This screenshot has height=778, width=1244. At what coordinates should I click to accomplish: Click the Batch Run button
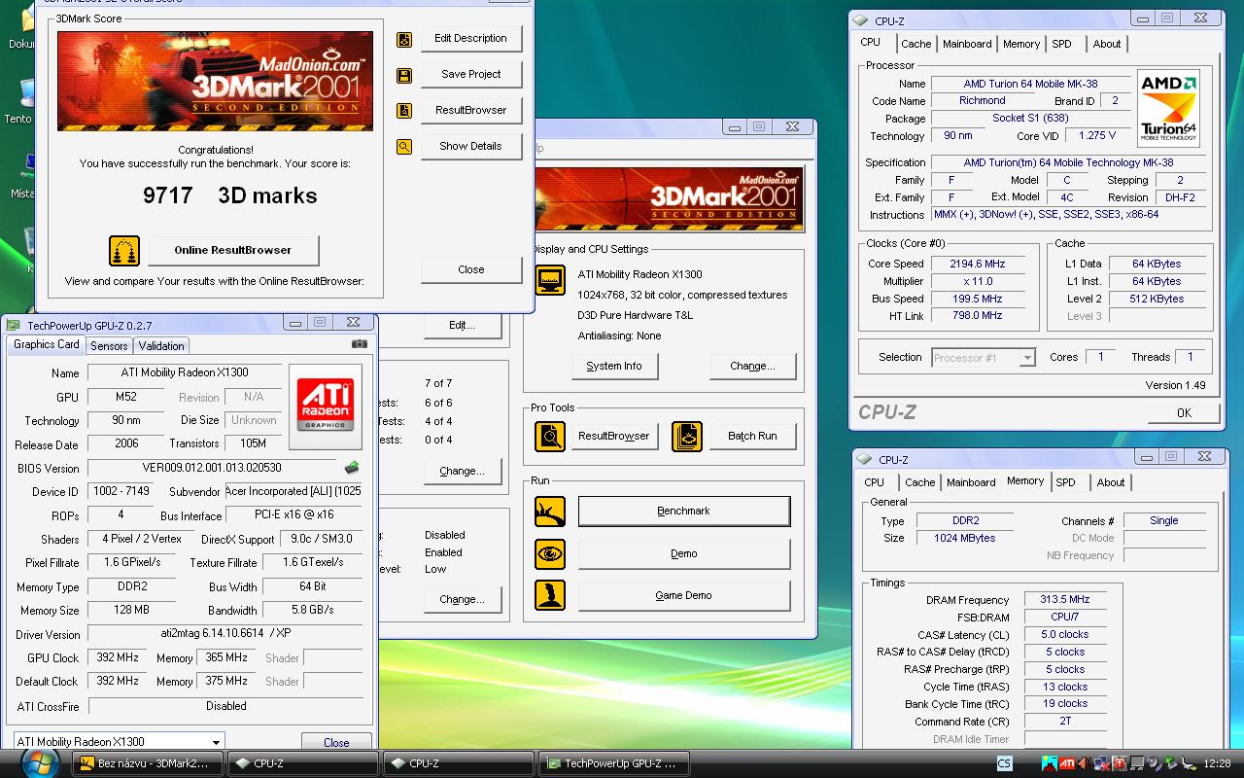[753, 436]
